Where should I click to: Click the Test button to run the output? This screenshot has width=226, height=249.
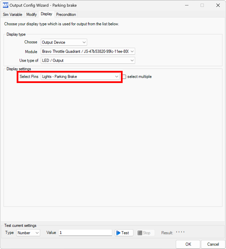pos(123,233)
